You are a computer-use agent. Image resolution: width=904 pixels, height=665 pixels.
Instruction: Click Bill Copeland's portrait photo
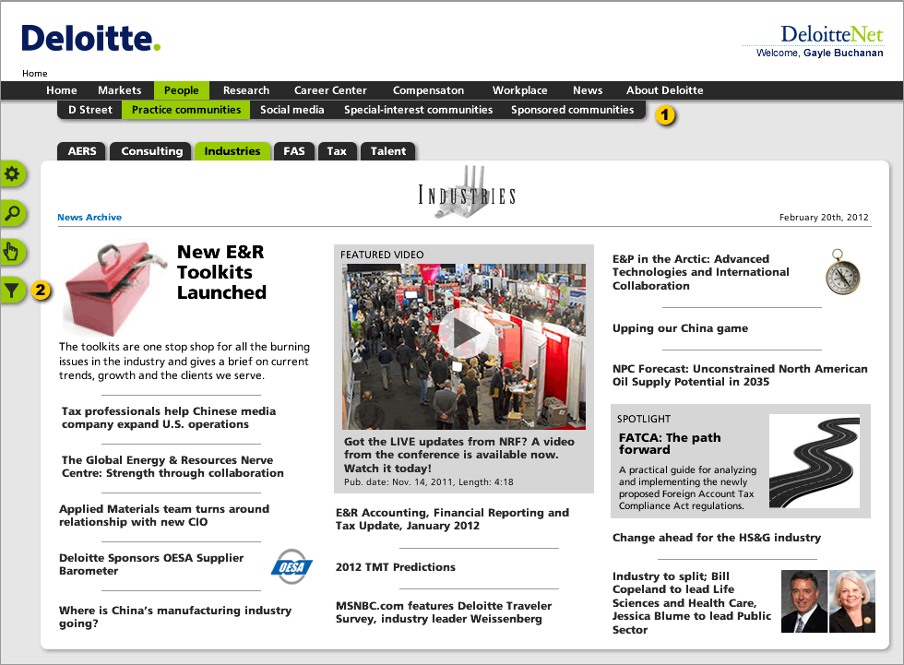coord(804,601)
